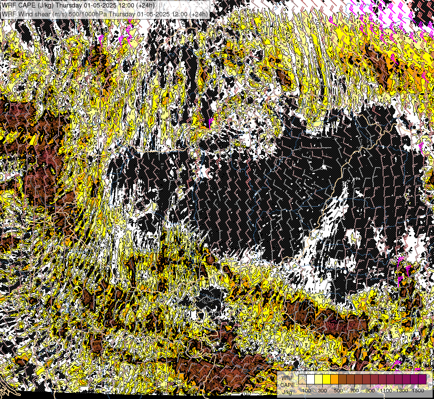Viewport: 434px width, 399px height.
Task: Click the 'WRF' label in the legend
Action: point(287,378)
